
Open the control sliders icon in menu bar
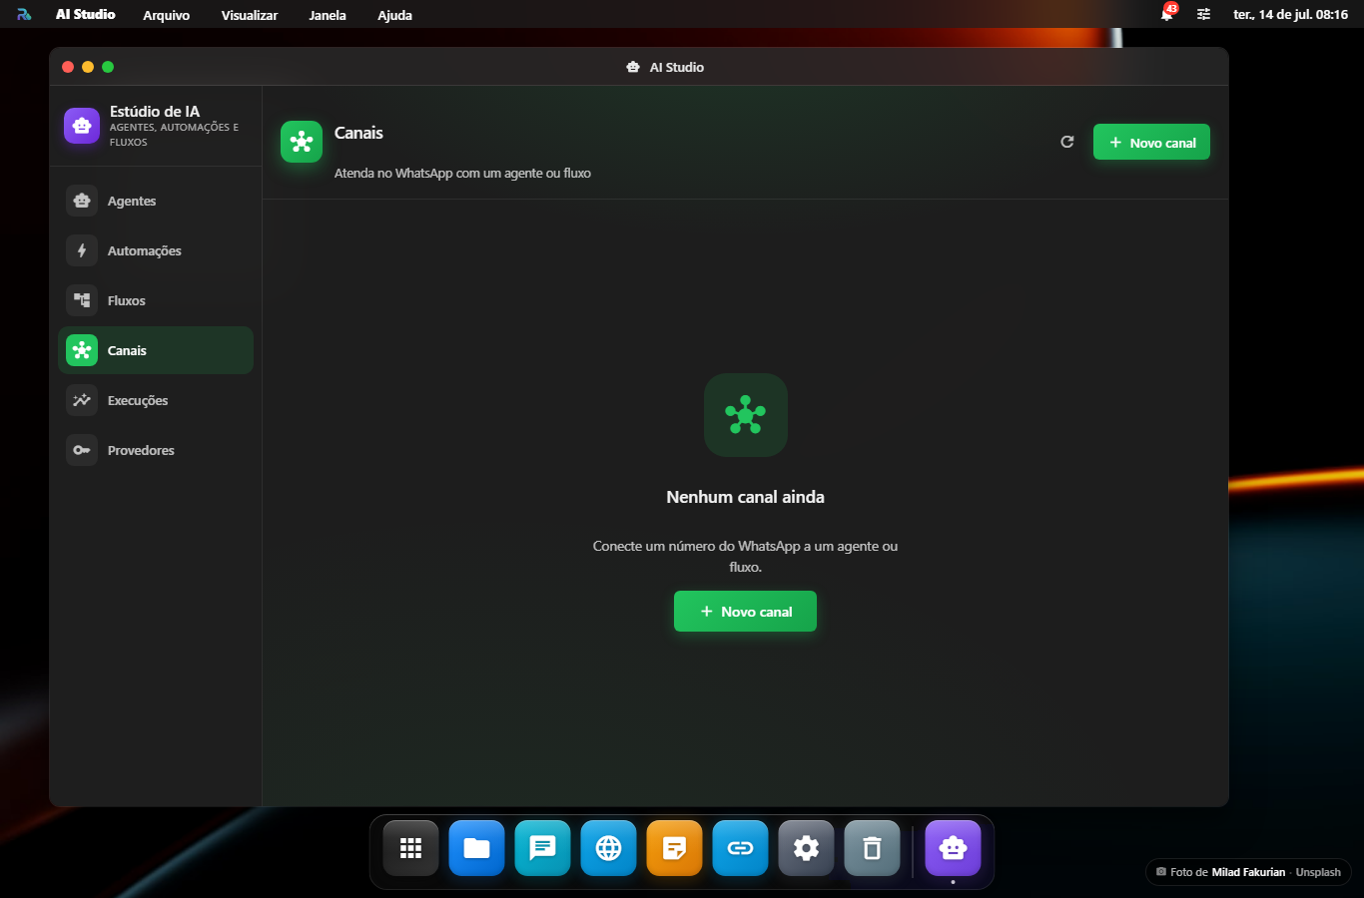click(x=1204, y=14)
